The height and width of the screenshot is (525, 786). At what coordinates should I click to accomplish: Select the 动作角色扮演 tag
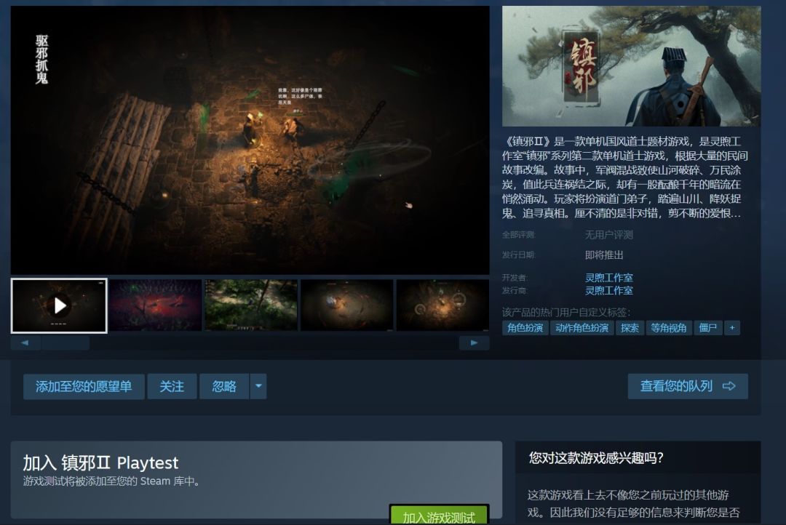tap(581, 328)
